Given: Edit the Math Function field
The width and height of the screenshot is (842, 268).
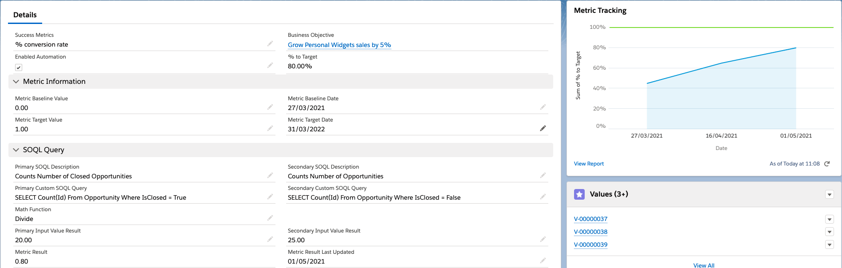Looking at the screenshot, I should [x=271, y=218].
